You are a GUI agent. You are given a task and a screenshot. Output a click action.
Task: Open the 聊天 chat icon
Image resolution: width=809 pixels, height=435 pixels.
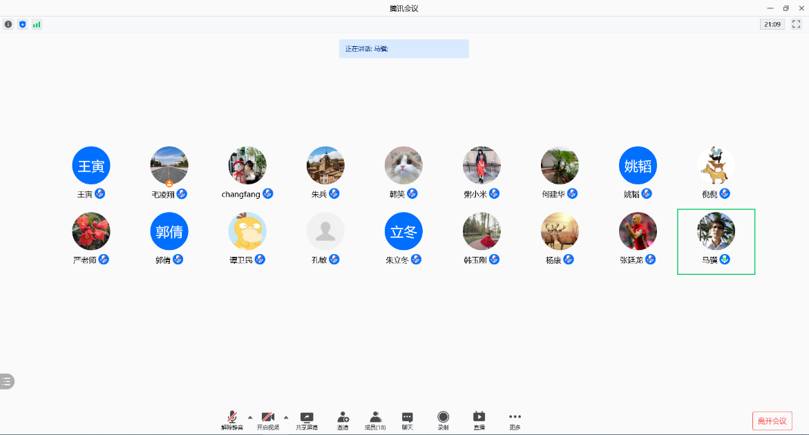pyautogui.click(x=408, y=418)
